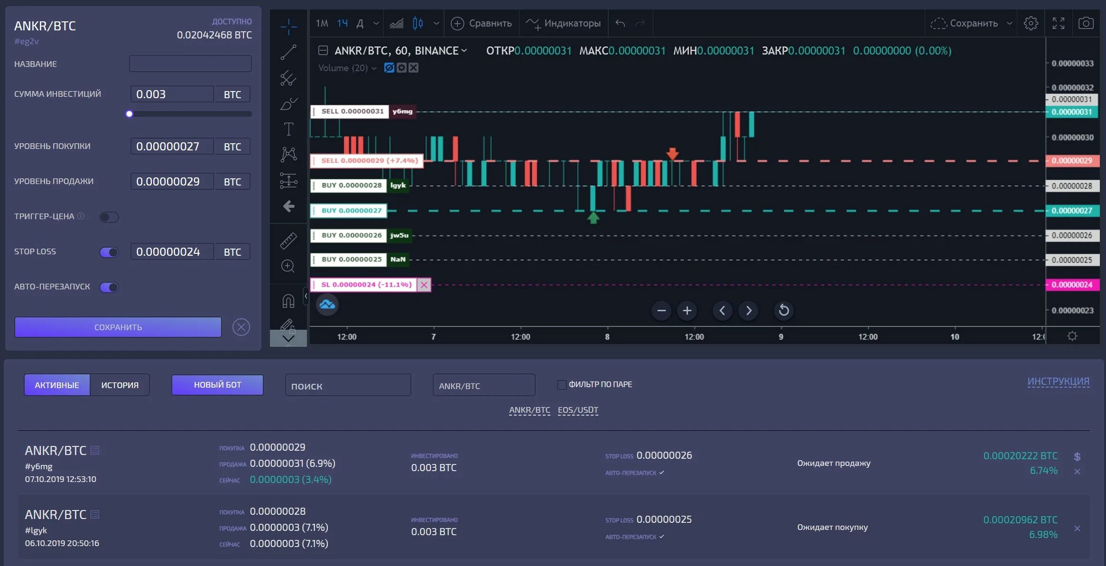This screenshot has width=1106, height=566.
Task: Select the Активные tab
Action: click(57, 385)
